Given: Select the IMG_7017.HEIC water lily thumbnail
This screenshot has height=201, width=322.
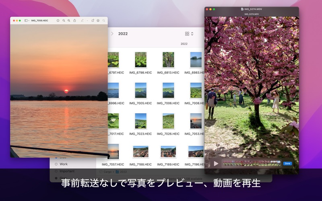Looking at the screenshot, I should 114,121.
